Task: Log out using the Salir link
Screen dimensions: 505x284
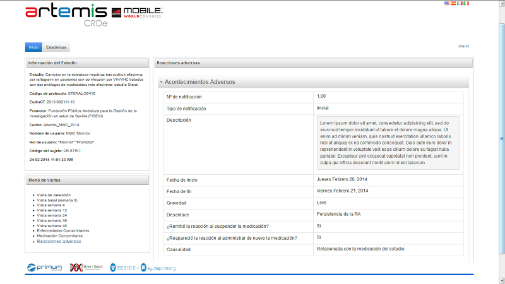Action: click(463, 46)
